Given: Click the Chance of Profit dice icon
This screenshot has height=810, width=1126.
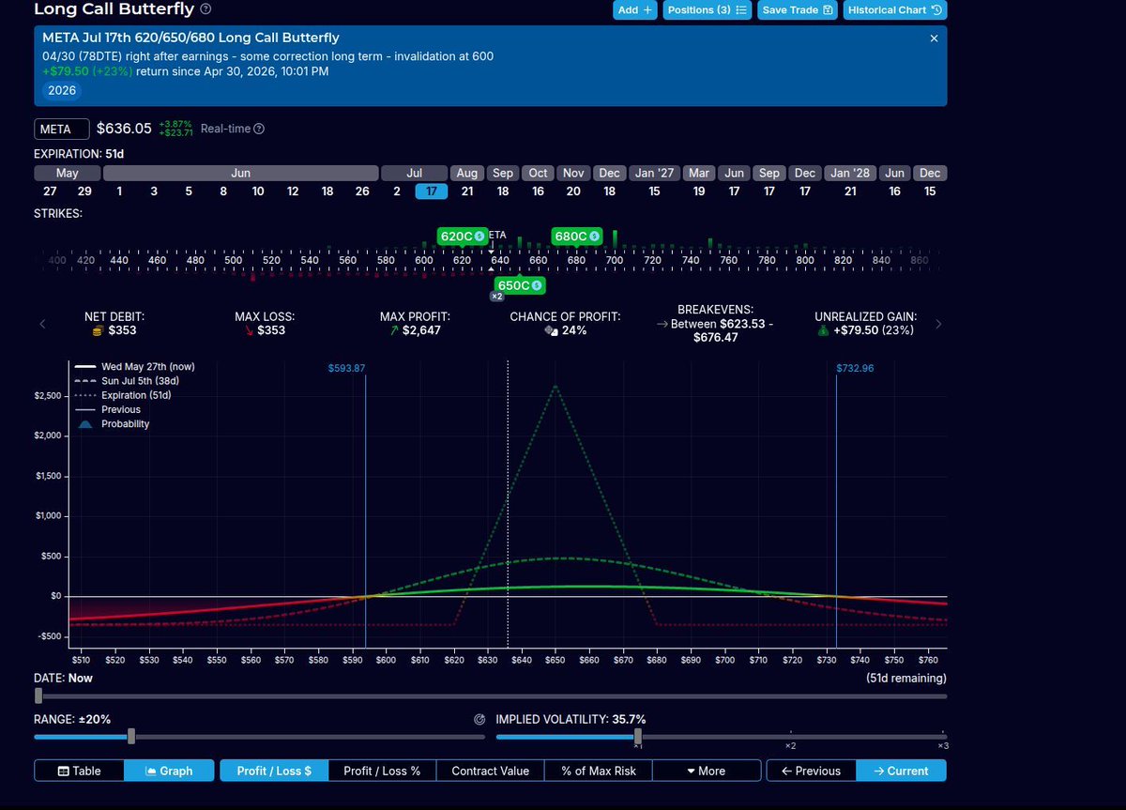Looking at the screenshot, I should coord(551,330).
